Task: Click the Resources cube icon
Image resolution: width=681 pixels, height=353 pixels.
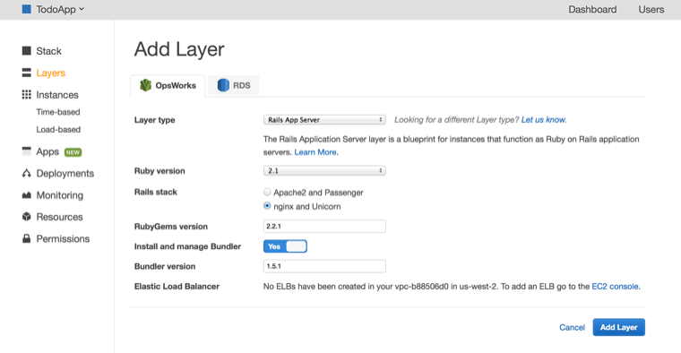Action: (x=27, y=216)
